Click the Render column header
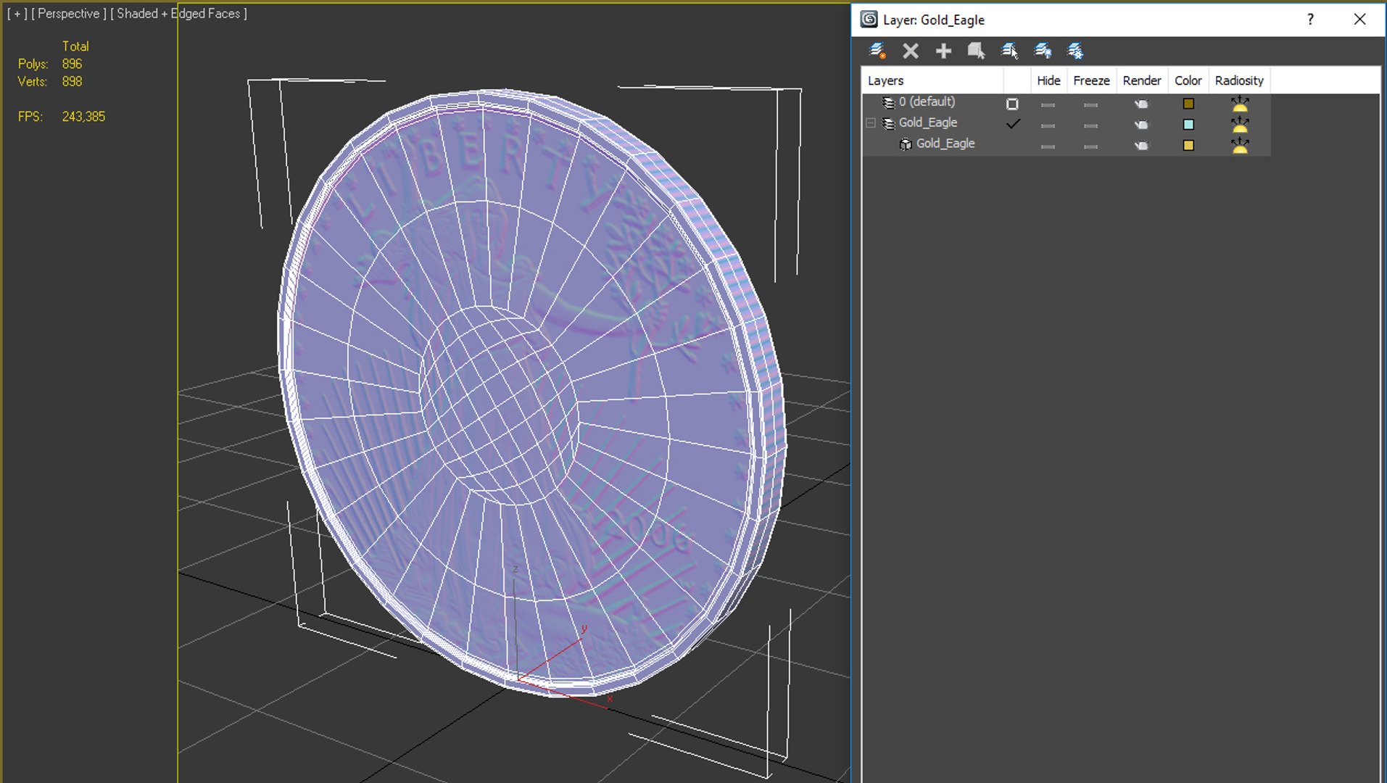Image resolution: width=1387 pixels, height=783 pixels. pos(1141,80)
